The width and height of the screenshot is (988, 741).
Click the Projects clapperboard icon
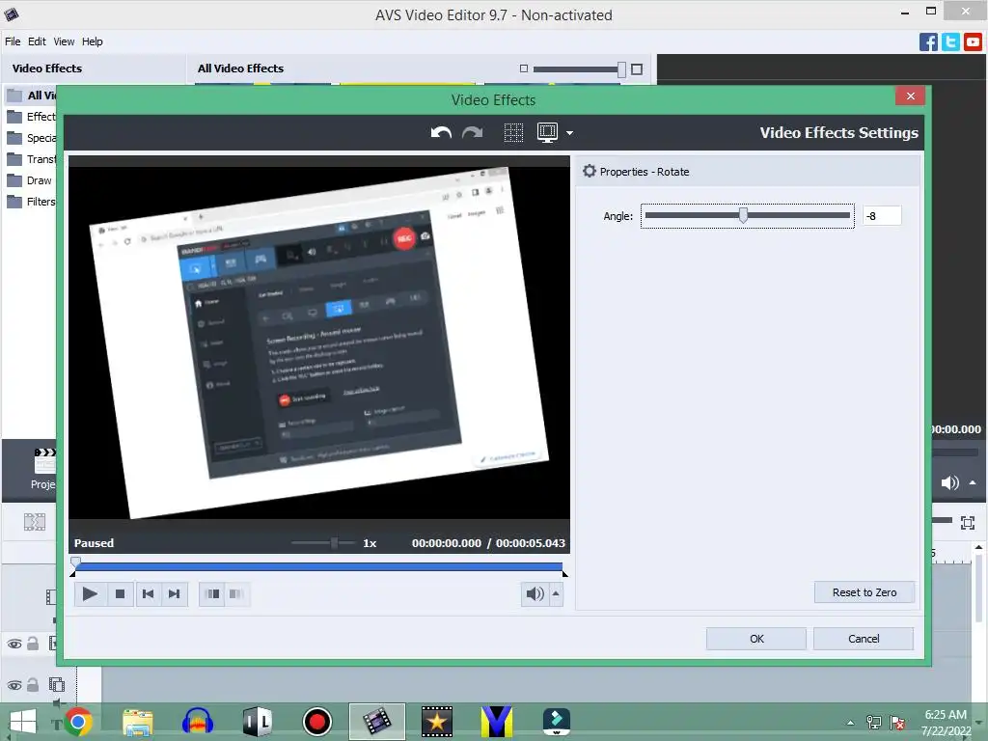44,462
